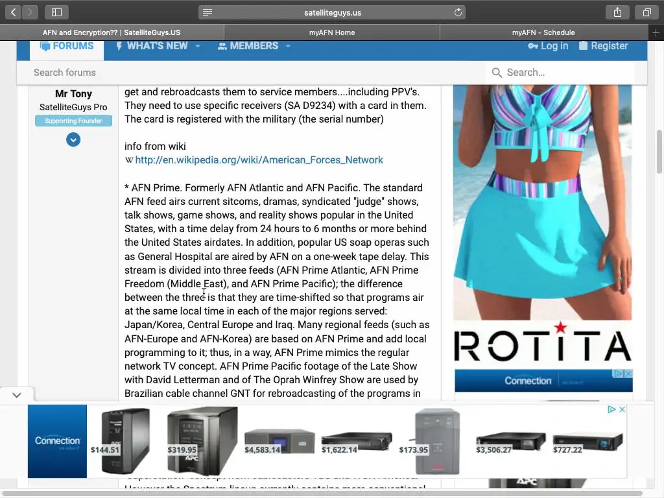Show all tabs overview
The image size is (664, 498).
point(646,12)
